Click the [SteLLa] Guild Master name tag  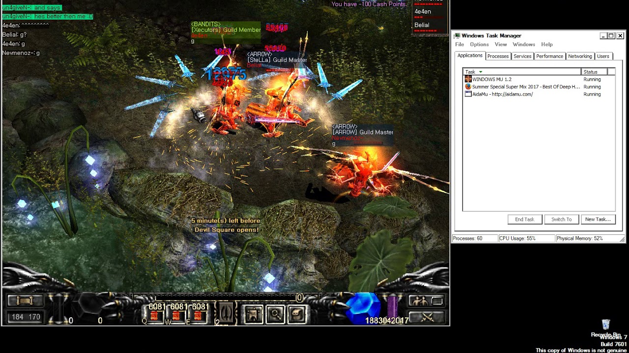pyautogui.click(x=277, y=60)
